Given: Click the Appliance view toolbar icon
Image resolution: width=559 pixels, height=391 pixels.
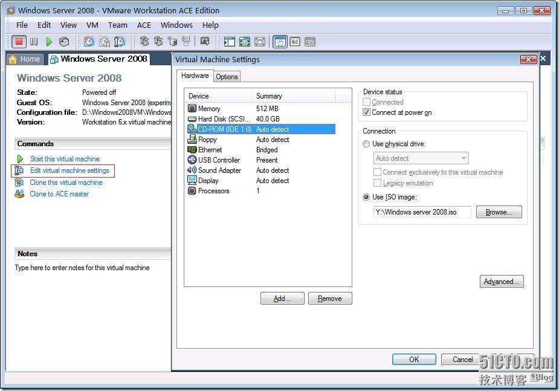Looking at the screenshot, I should [295, 42].
